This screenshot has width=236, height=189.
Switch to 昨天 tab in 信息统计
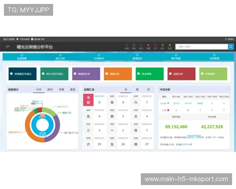click(50, 89)
